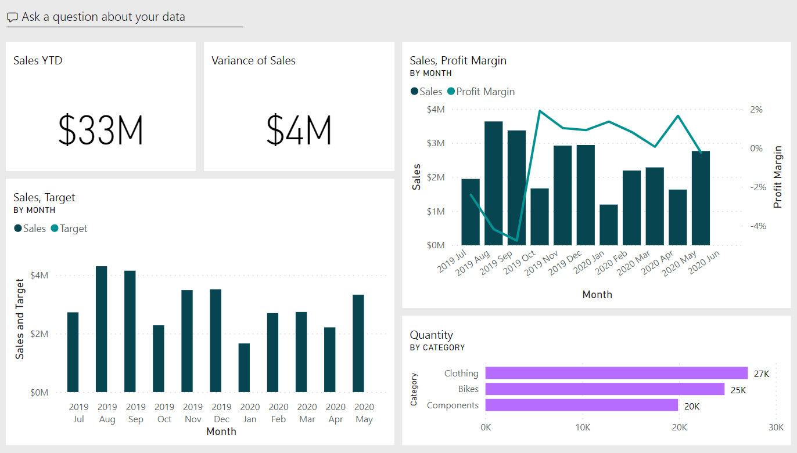Click the Components category label

[453, 405]
